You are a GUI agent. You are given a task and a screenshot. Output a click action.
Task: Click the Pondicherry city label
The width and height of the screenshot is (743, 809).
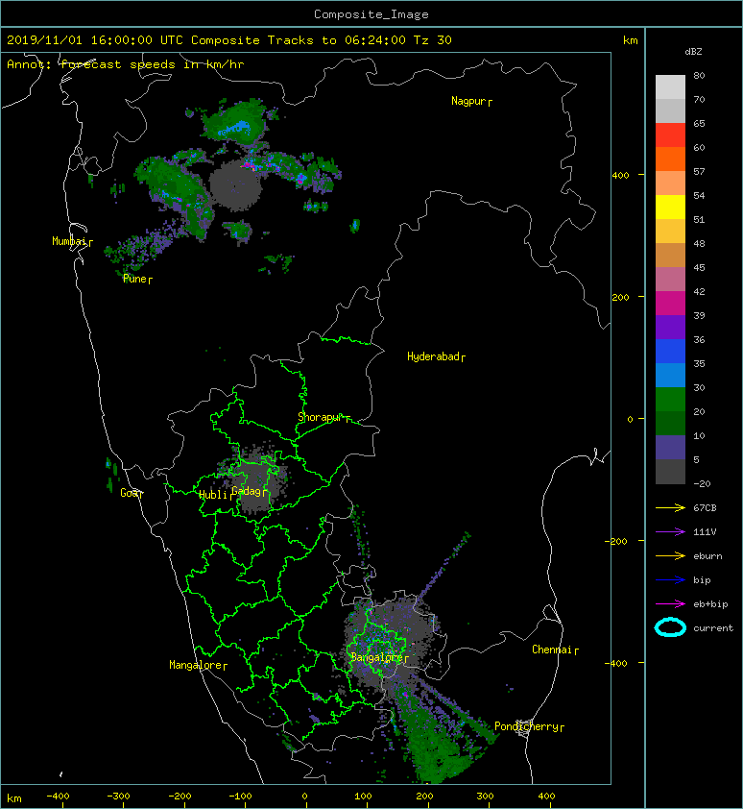coord(529,726)
